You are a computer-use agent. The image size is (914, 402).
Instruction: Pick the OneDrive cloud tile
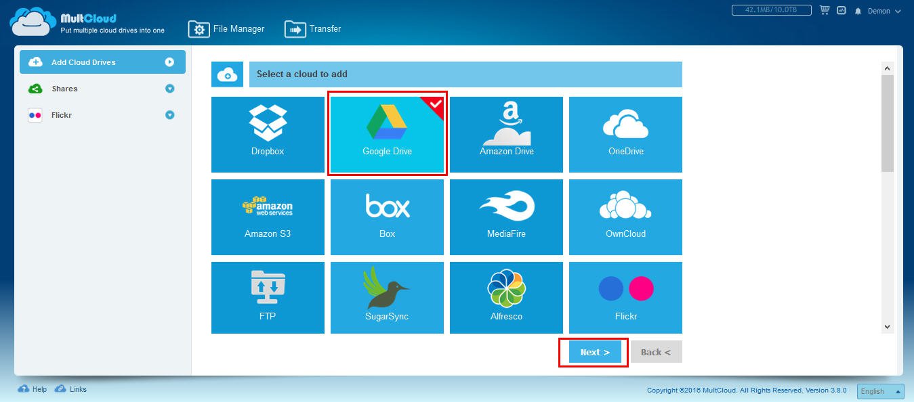click(x=625, y=135)
